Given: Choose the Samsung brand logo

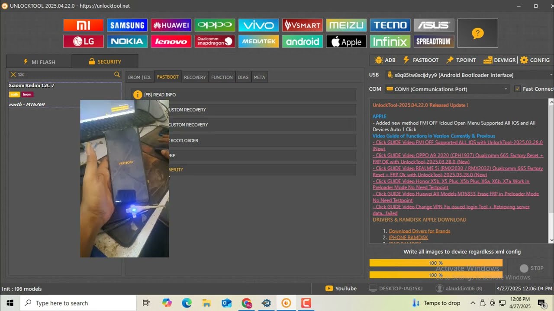Looking at the screenshot, I should (127, 25).
